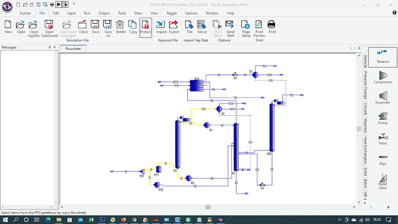Screen dimensions: 398x224
Task: Click the main heat exchanger unit on flowsheet
Action: [197, 86]
